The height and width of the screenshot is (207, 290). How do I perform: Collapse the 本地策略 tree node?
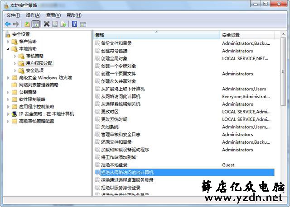tap(8, 49)
